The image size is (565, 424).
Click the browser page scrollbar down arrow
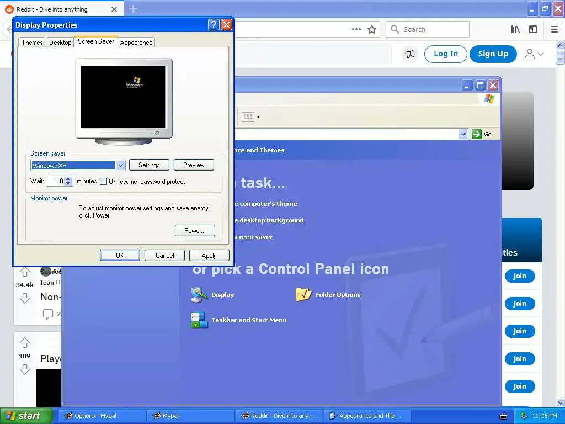(x=561, y=402)
